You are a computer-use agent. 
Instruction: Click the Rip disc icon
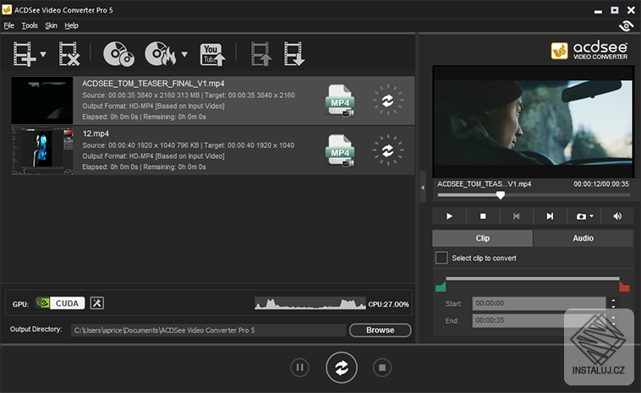coord(118,53)
